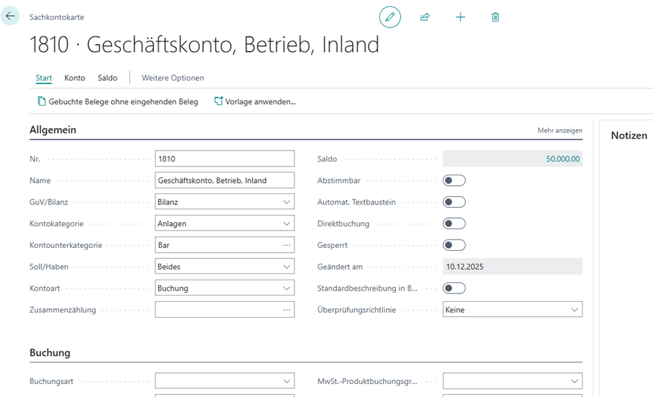Viewport: 653px width, 397px height.
Task: Toggle the Gesperrt switch
Action: 454,245
